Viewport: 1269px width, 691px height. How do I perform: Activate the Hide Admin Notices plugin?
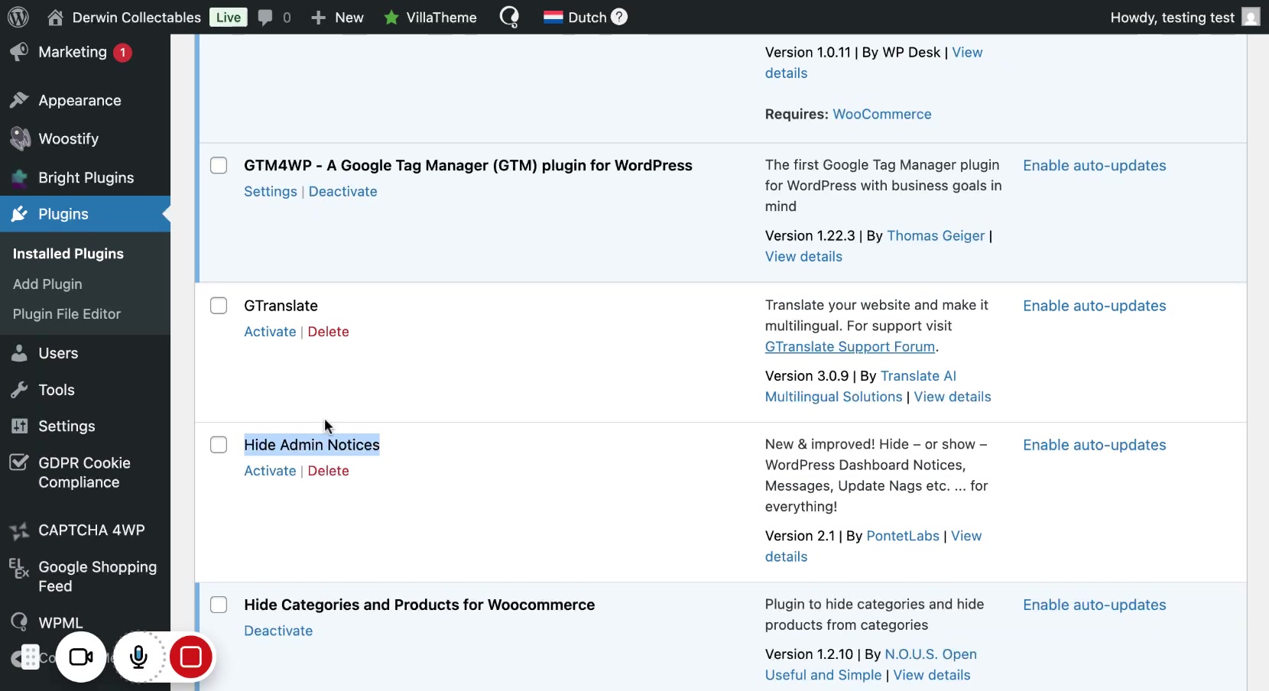[270, 471]
